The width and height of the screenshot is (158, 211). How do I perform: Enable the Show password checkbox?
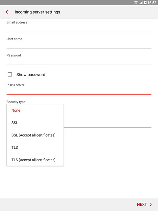point(10,75)
